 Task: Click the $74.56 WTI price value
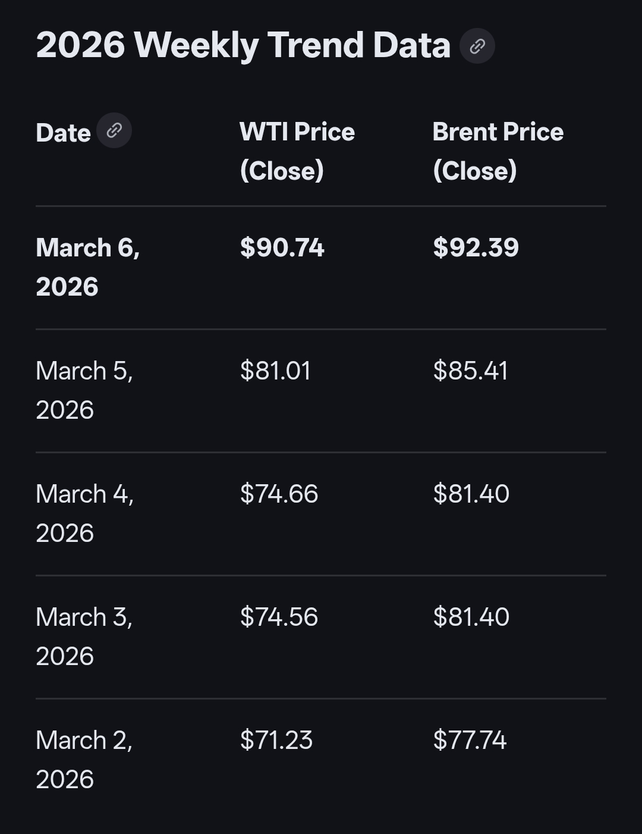[279, 617]
